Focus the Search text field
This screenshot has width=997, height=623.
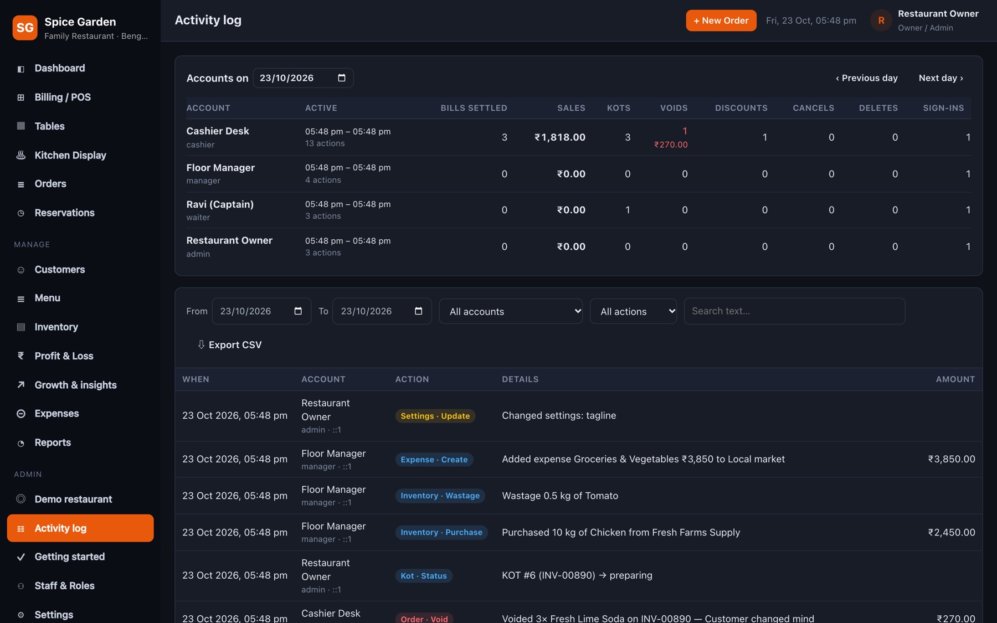(794, 311)
